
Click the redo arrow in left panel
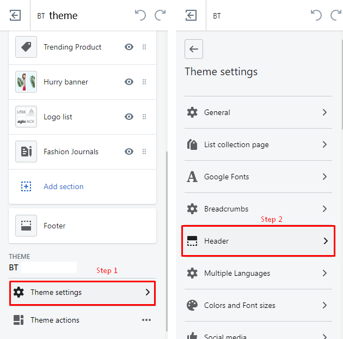(x=160, y=15)
